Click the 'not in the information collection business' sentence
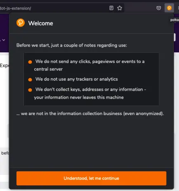 coord(90,113)
